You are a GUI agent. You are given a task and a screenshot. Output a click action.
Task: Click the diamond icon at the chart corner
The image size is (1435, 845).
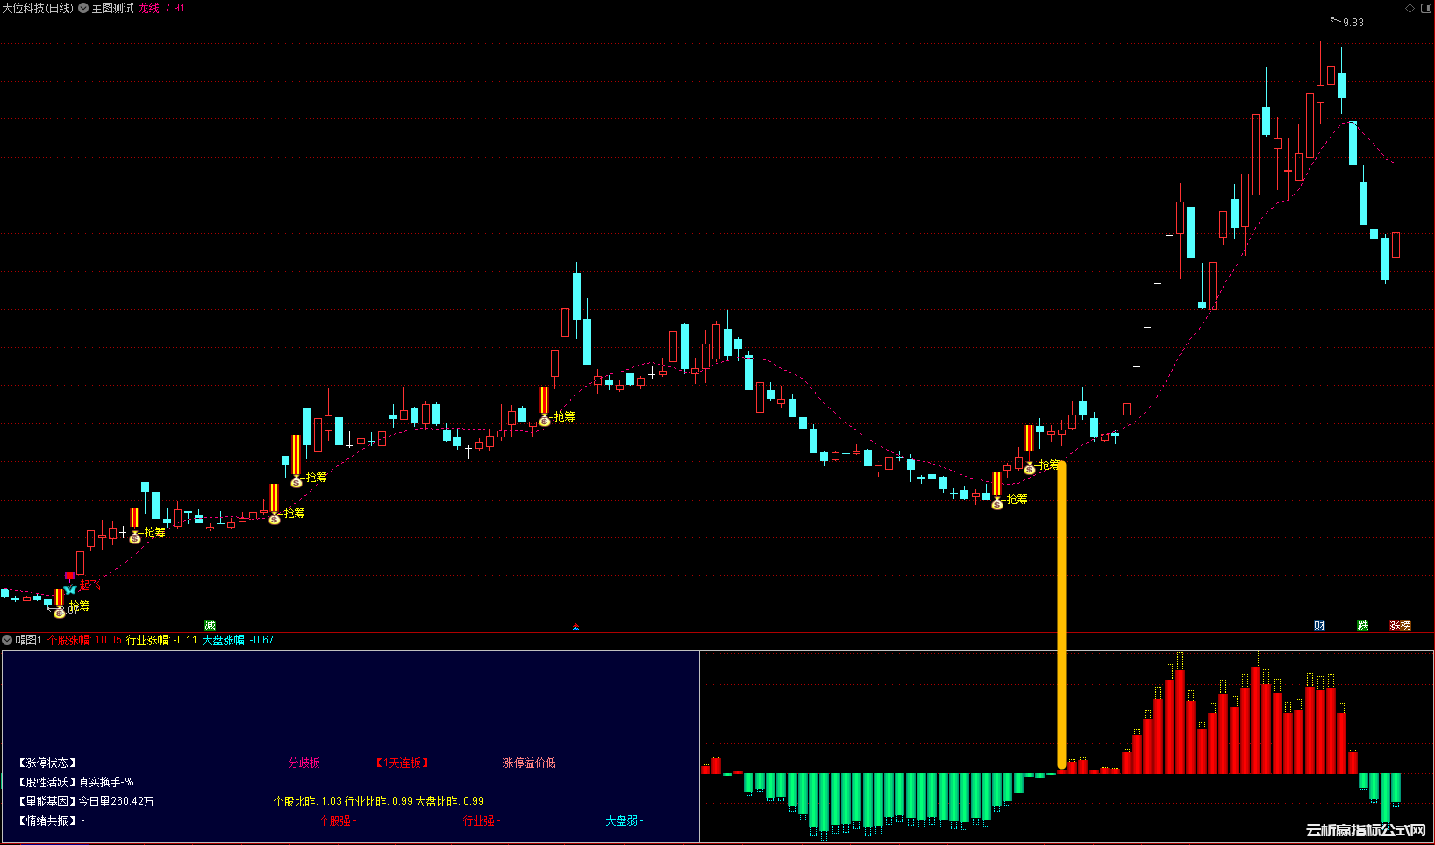pyautogui.click(x=1410, y=8)
